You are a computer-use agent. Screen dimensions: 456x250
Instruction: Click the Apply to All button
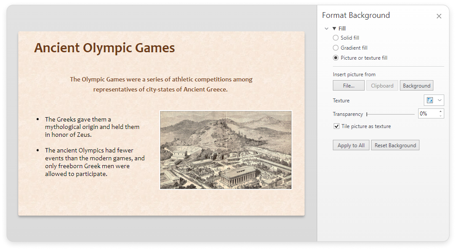point(351,145)
